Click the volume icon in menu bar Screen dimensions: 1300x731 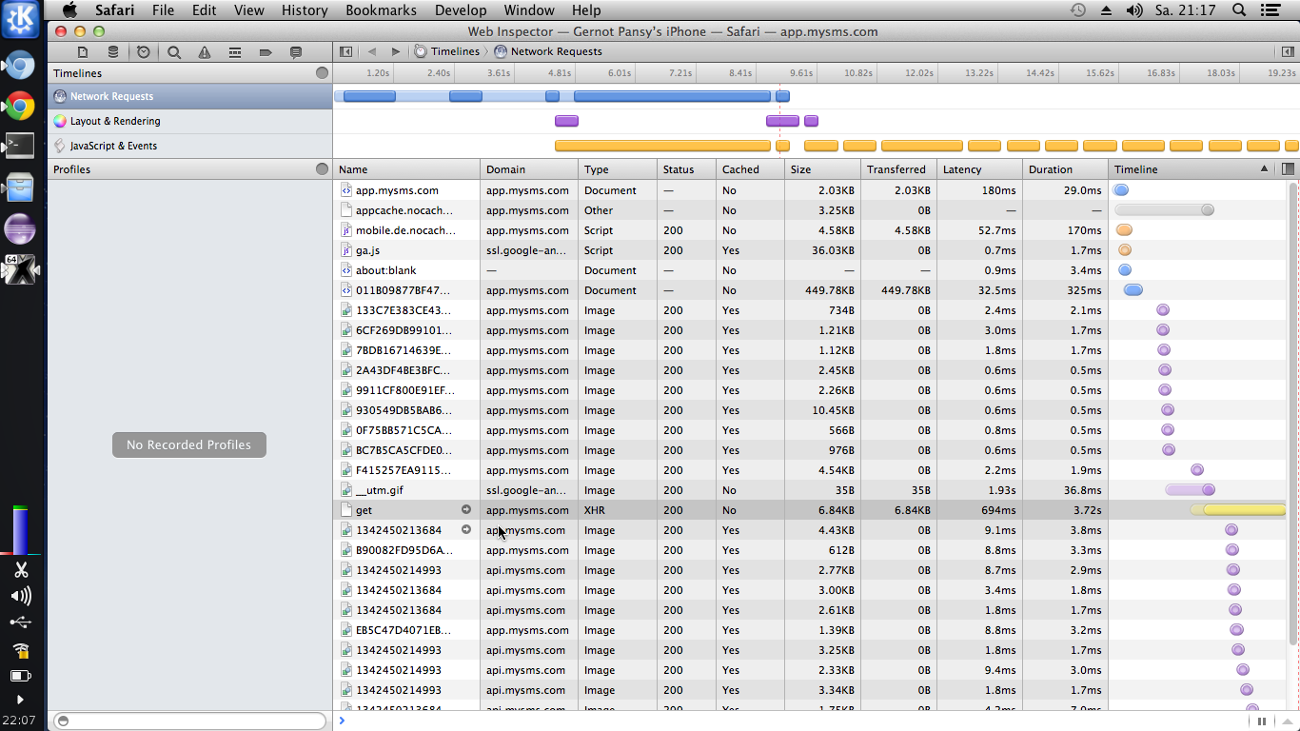click(1134, 10)
